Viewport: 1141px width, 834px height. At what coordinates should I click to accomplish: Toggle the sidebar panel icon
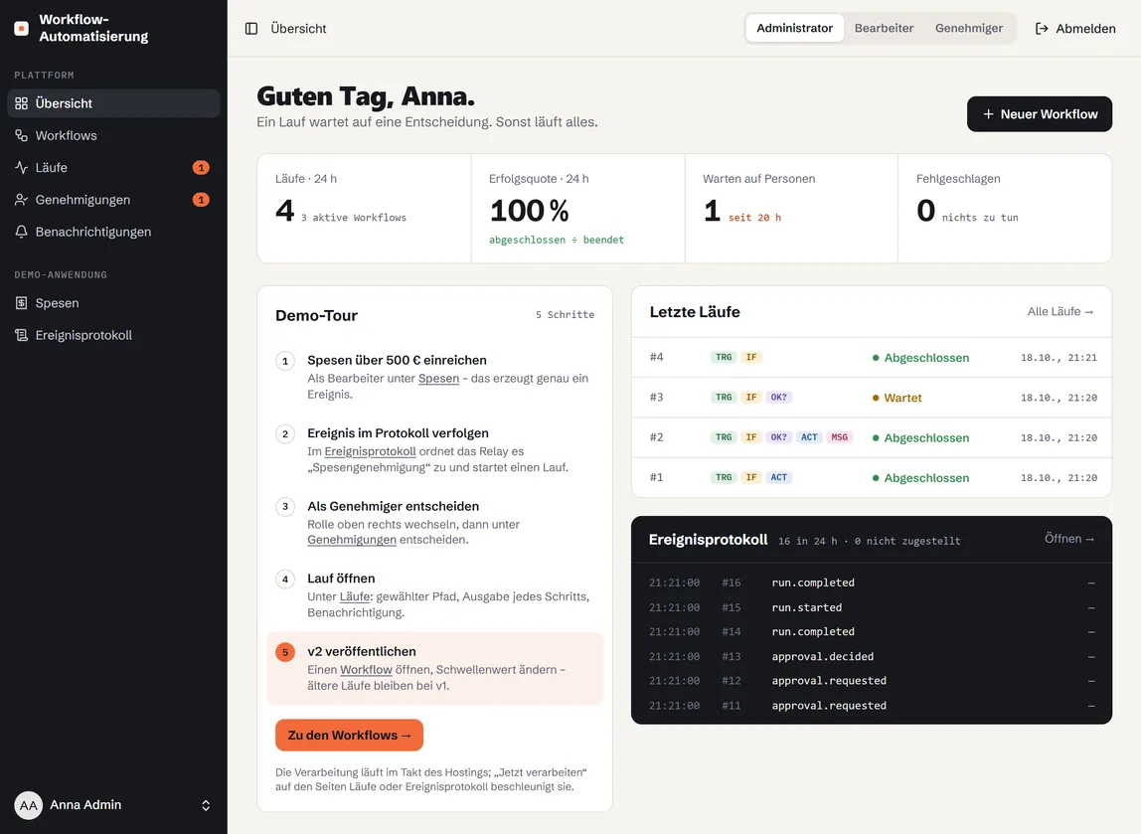(x=251, y=29)
